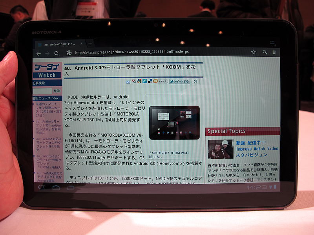Image resolution: width=314 pixels, height=235 pixels.
Task: Click the 検索 search button
Action: click(57, 91)
